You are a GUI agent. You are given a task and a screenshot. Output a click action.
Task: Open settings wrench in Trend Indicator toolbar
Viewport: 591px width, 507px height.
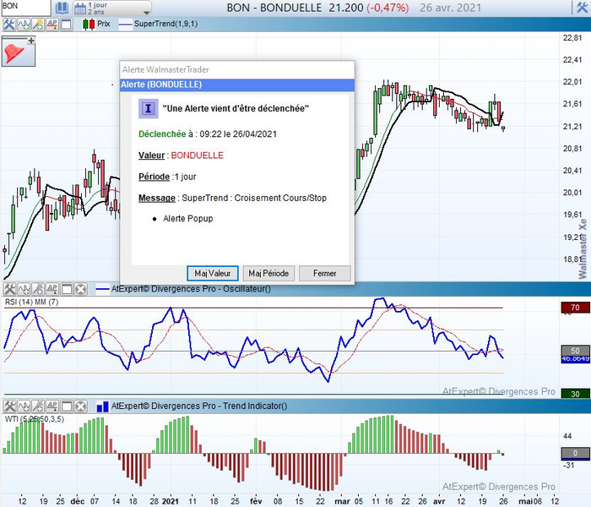[9, 406]
